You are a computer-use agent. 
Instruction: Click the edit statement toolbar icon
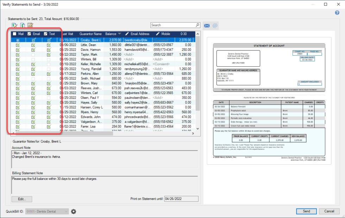tap(14, 25)
